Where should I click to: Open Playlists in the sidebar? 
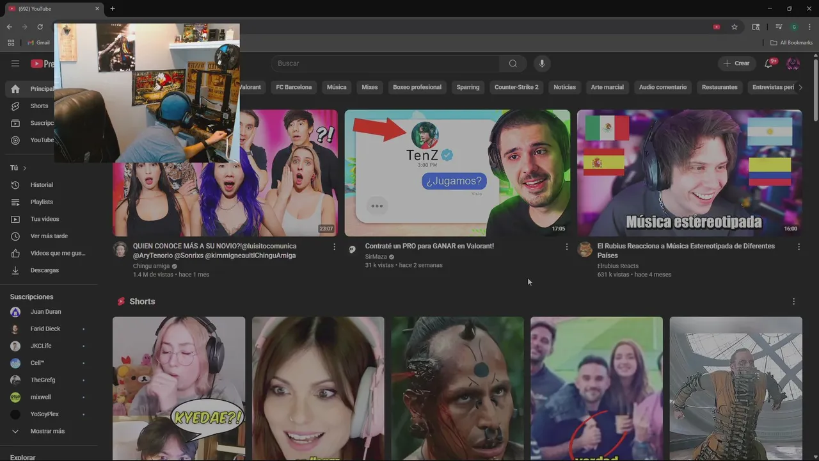pos(49,202)
